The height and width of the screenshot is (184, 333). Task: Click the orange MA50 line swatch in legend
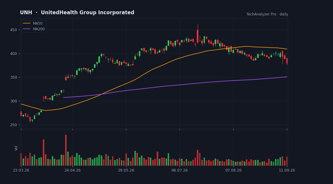click(x=27, y=23)
